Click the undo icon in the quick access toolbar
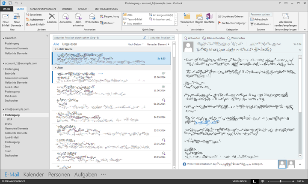This screenshot has height=184, width=308. (x=17, y=3)
